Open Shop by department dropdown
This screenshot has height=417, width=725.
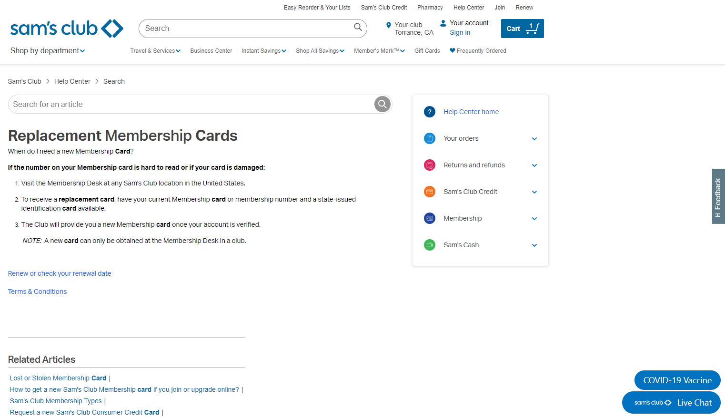point(48,51)
